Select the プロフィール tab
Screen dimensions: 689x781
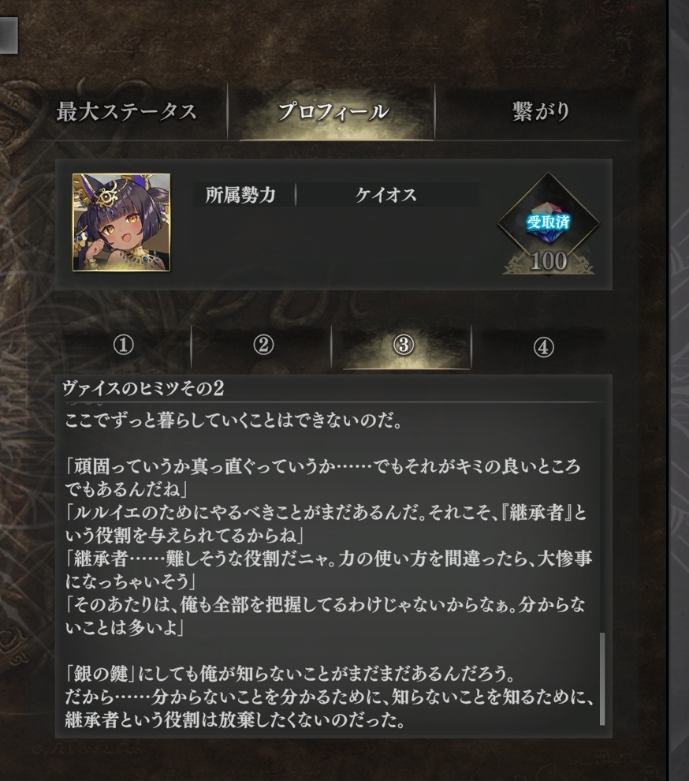tap(333, 111)
